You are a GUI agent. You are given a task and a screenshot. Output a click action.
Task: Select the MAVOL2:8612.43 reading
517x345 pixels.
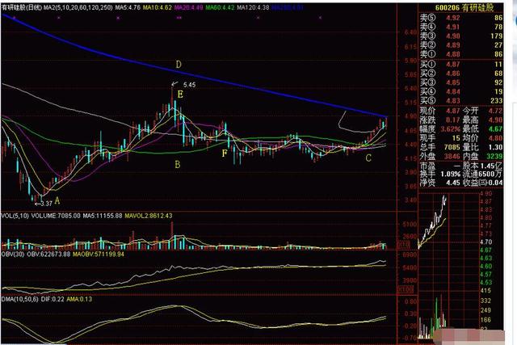149,216
